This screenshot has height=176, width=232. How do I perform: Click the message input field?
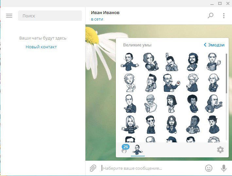[151, 168]
